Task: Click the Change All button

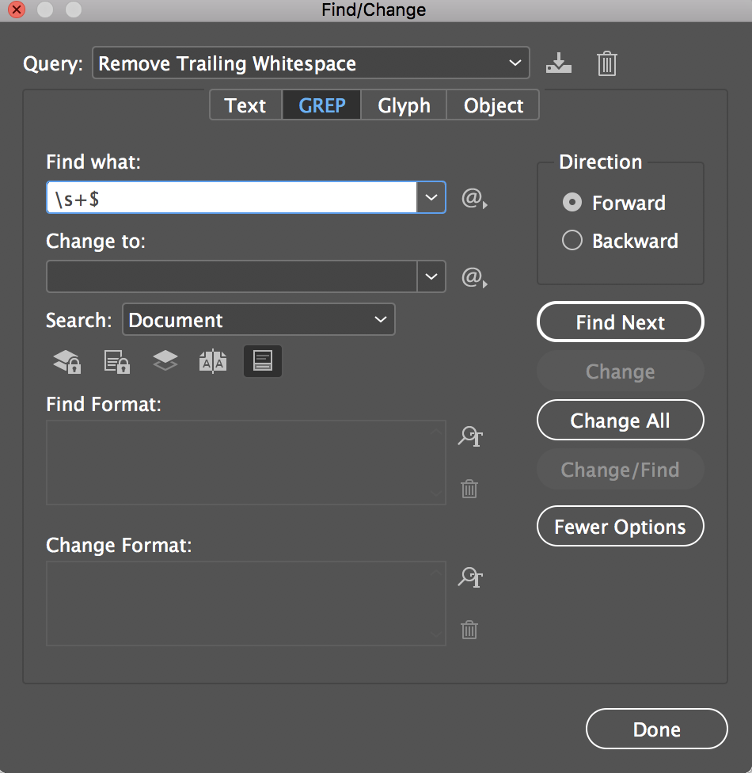Action: tap(620, 421)
